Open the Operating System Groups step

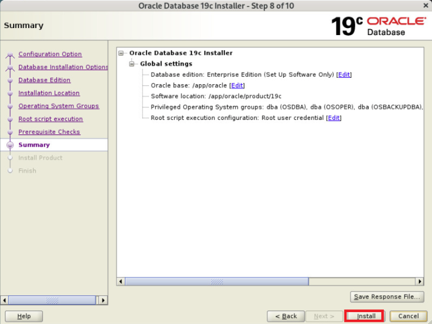59,106
